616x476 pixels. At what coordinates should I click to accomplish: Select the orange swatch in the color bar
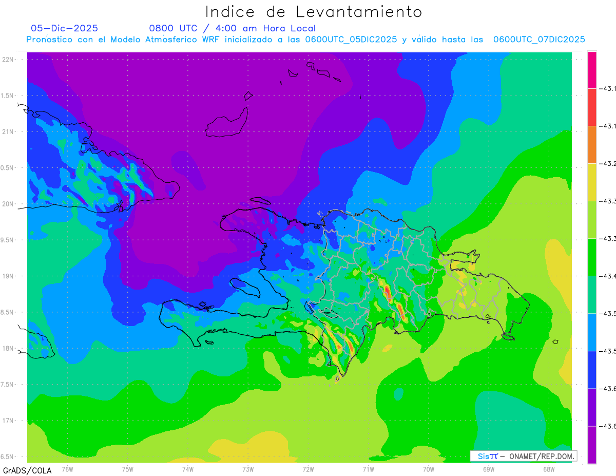[x=592, y=145]
